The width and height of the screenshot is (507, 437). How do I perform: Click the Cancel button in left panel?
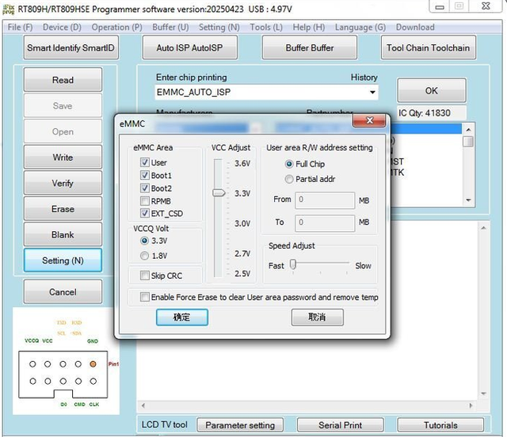pyautogui.click(x=63, y=292)
